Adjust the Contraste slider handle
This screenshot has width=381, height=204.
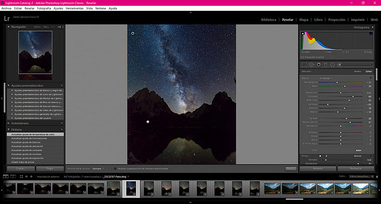(353, 97)
